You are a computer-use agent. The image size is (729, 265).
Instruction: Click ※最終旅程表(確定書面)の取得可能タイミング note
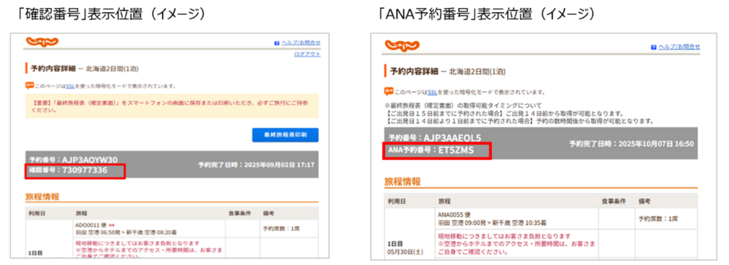(x=463, y=105)
